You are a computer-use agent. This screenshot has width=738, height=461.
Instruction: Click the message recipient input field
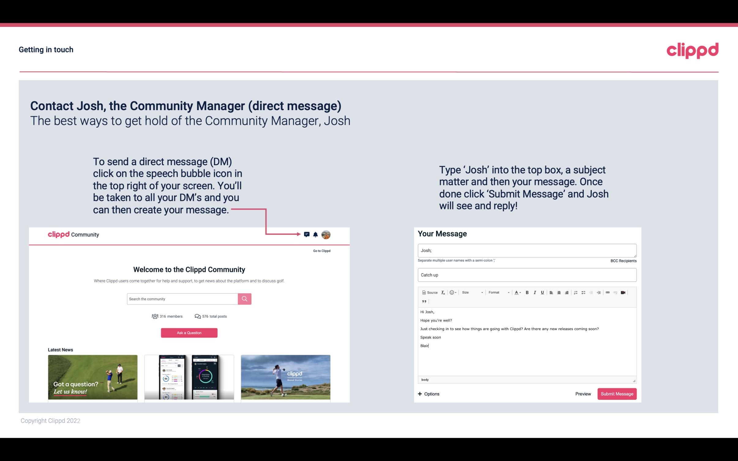click(527, 250)
